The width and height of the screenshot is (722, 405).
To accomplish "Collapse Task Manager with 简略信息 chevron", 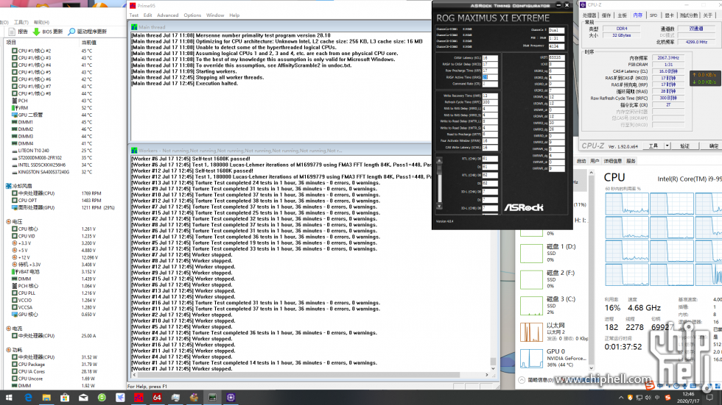I will click(x=522, y=380).
